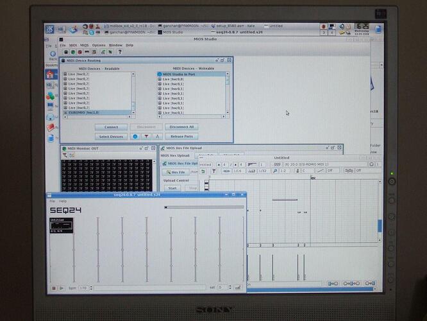Click the T tools icon in sequence editor

(x=213, y=171)
